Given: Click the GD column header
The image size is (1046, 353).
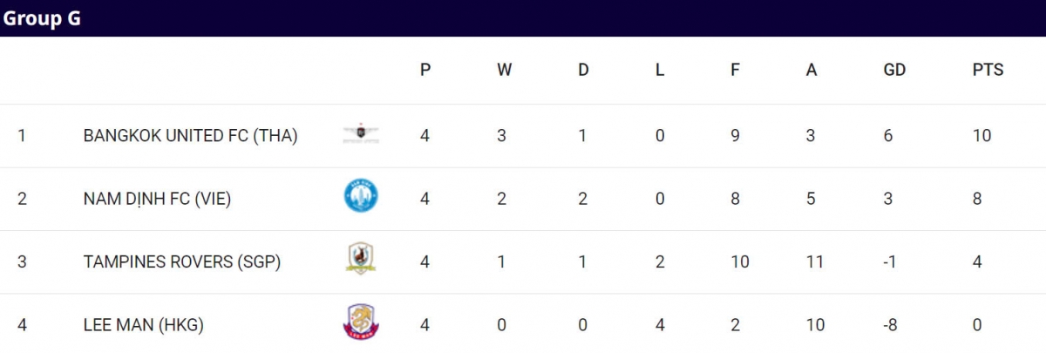Looking at the screenshot, I should [894, 70].
